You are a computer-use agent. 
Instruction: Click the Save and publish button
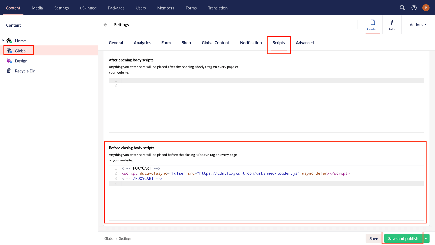[x=403, y=238]
